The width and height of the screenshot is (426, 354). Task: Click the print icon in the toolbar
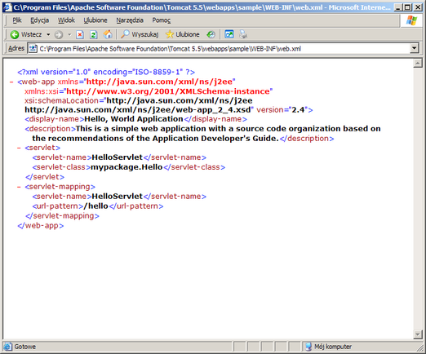point(243,34)
